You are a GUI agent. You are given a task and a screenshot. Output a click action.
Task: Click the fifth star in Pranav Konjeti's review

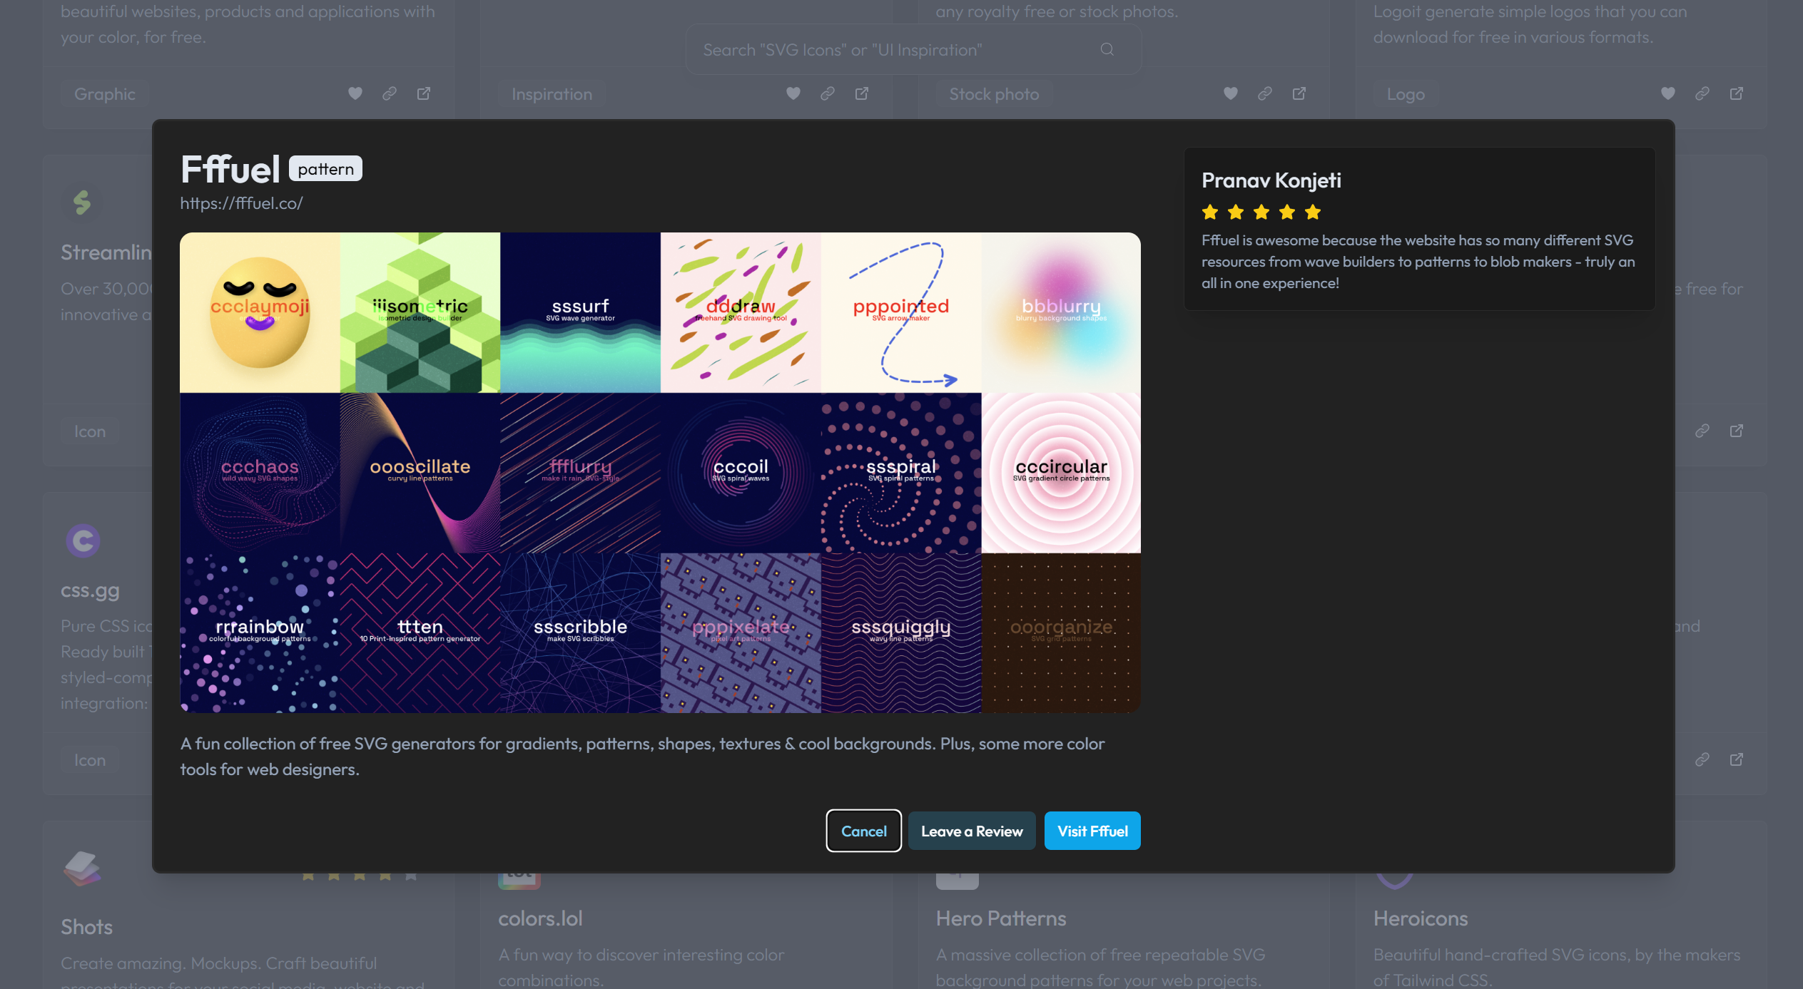coord(1312,212)
